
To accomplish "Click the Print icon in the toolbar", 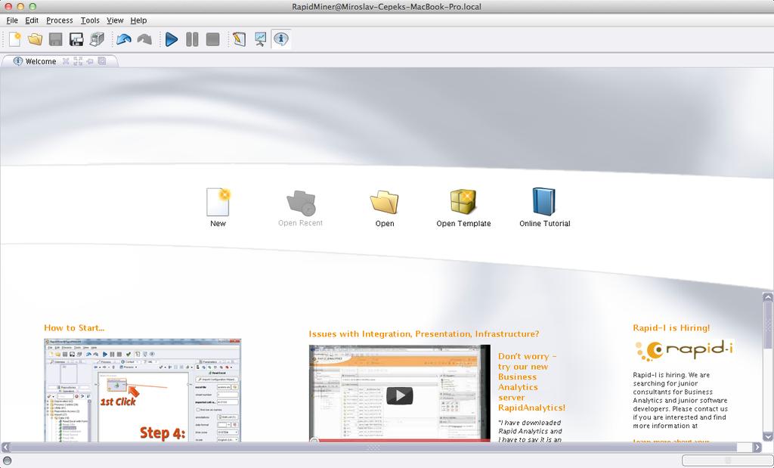I will click(98, 39).
